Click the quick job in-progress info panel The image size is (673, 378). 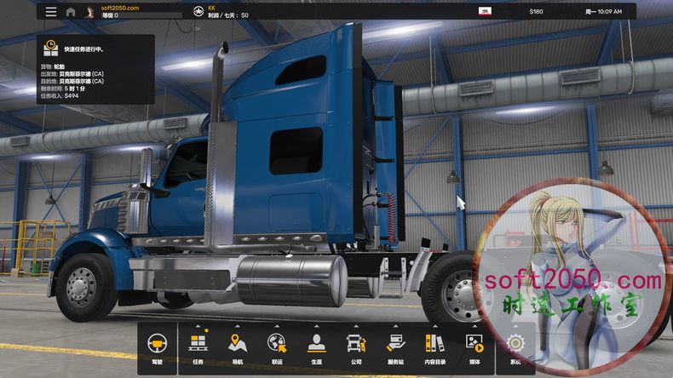coord(94,69)
